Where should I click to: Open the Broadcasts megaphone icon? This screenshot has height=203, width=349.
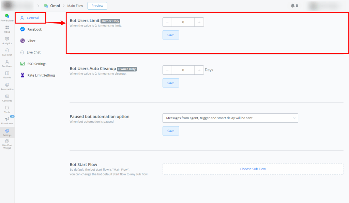7,119
